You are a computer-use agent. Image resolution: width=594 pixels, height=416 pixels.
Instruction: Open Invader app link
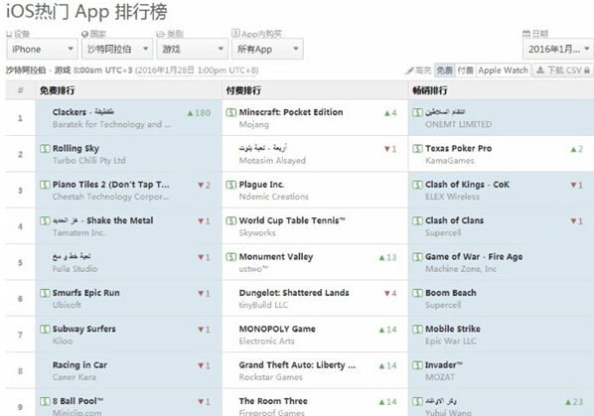point(444,365)
